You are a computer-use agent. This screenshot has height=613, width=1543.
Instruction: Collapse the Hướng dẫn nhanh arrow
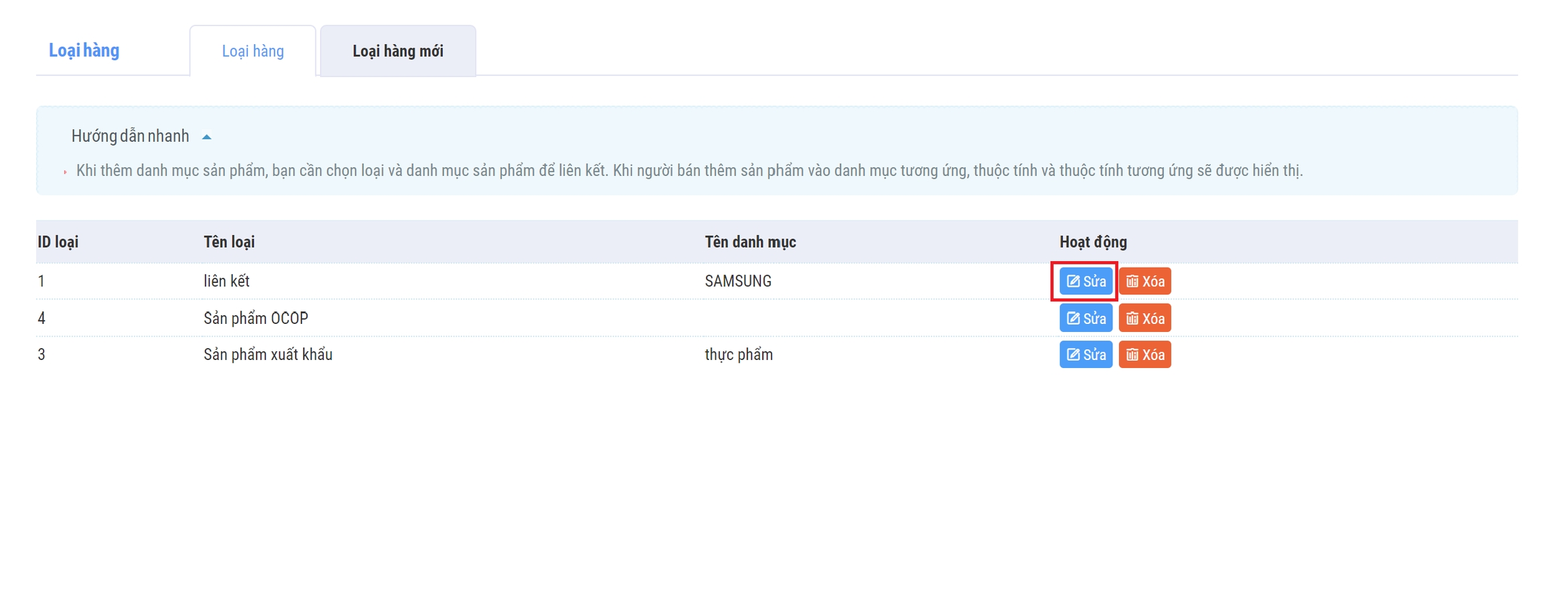(x=207, y=137)
